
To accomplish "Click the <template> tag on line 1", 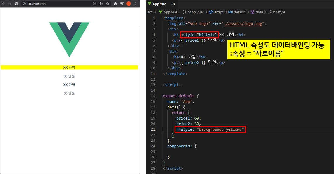I will (174, 18).
